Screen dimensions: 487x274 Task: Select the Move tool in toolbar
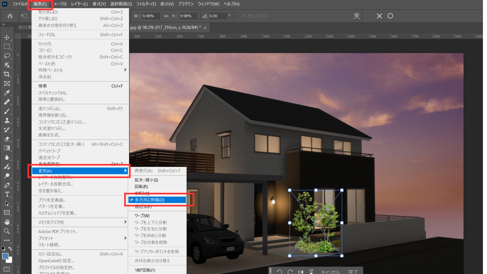pos(7,37)
